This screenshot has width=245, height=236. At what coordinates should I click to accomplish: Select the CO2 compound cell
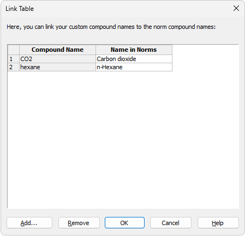click(57, 59)
